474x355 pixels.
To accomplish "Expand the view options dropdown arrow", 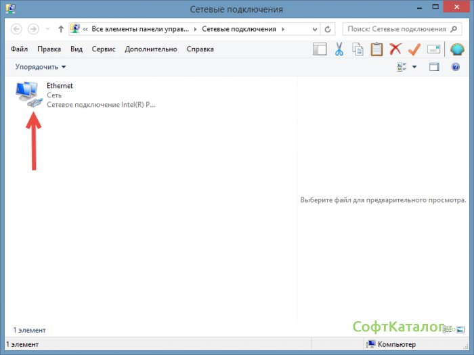I will [414, 67].
